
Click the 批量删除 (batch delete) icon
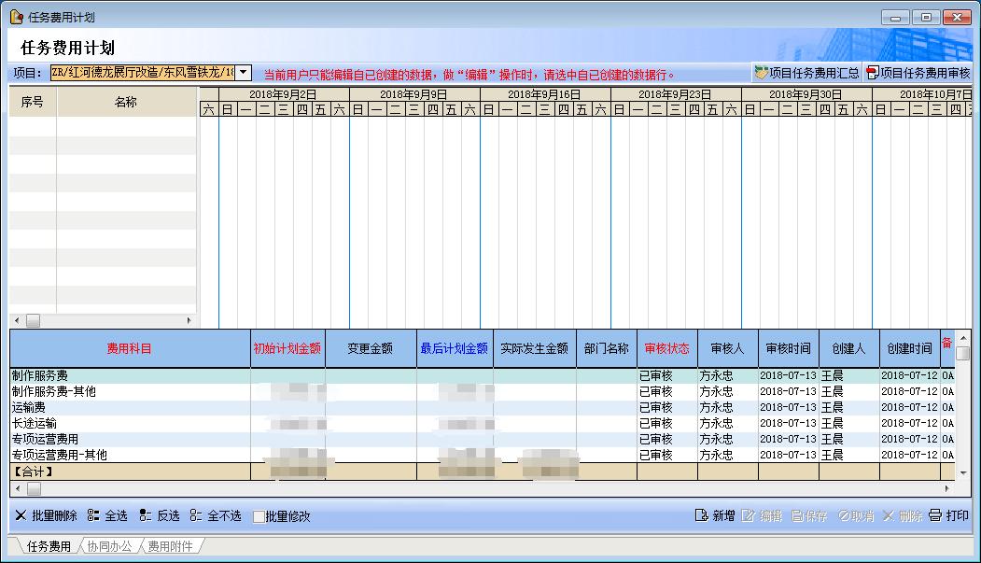click(21, 515)
